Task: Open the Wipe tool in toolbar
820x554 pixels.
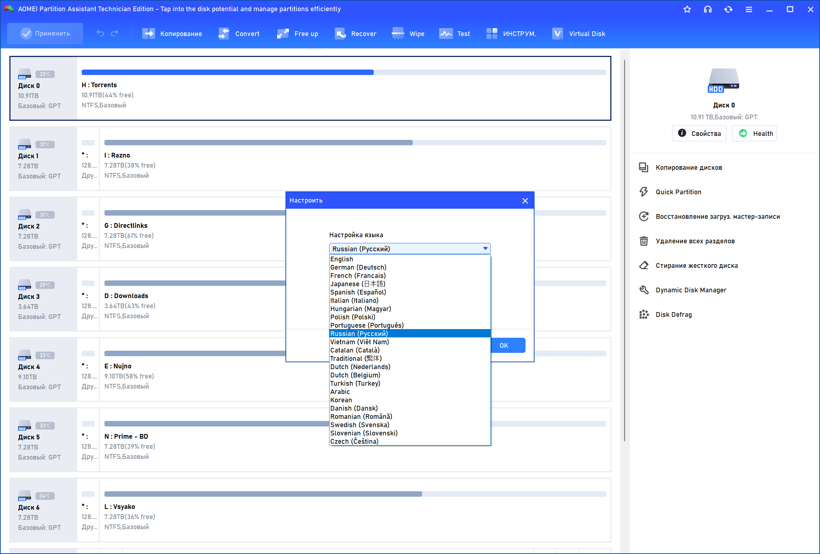Action: click(x=408, y=34)
